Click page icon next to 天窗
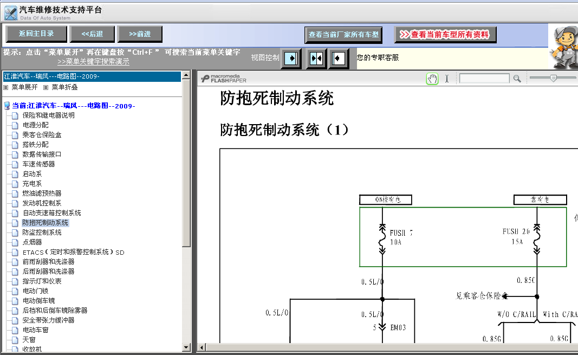The image size is (578, 355). (15, 340)
